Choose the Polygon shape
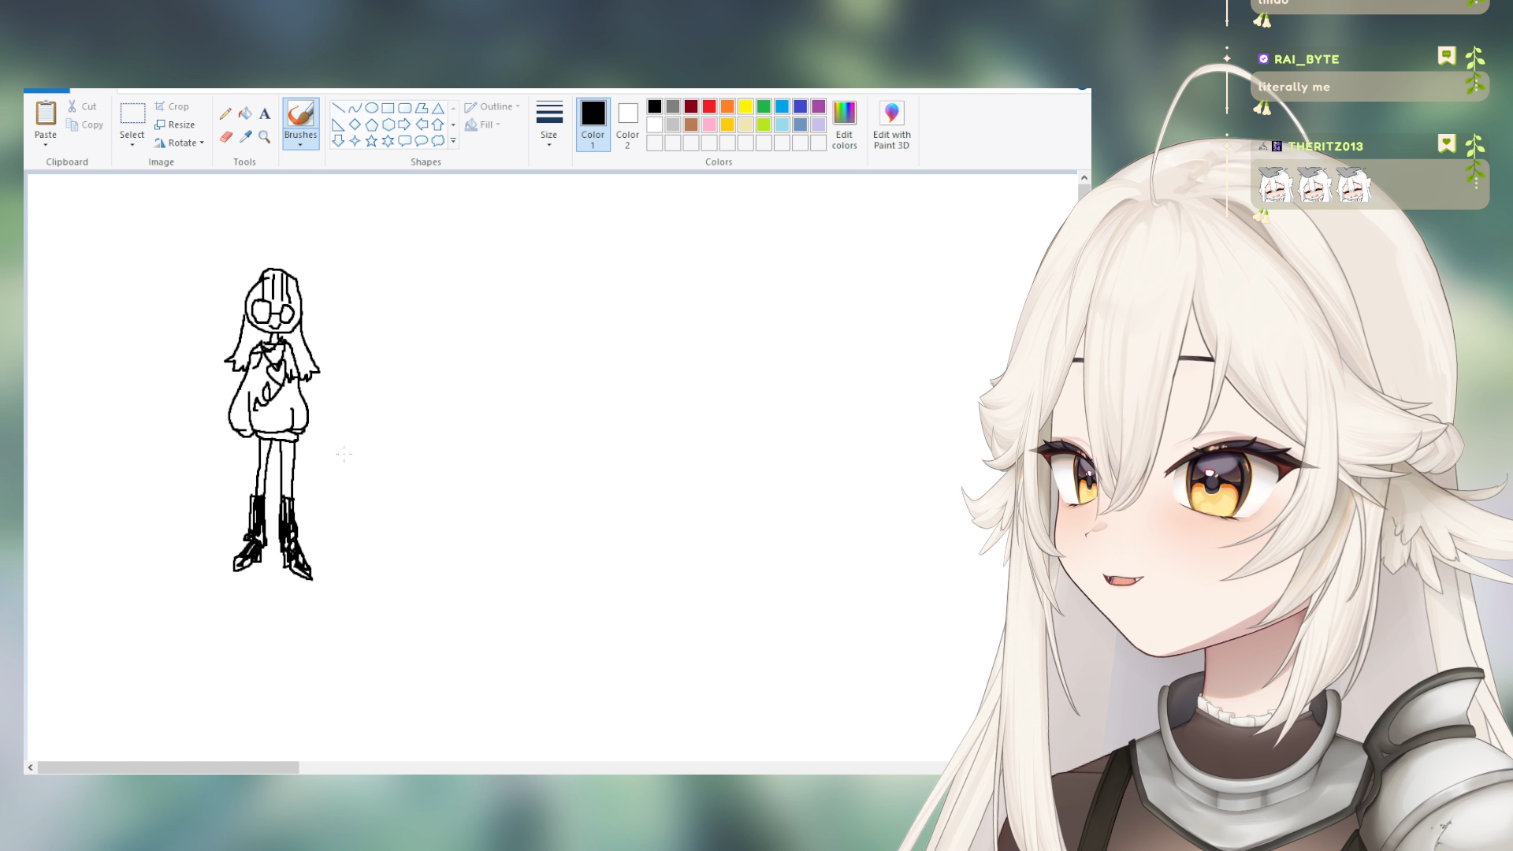1513x851 pixels. click(x=421, y=108)
